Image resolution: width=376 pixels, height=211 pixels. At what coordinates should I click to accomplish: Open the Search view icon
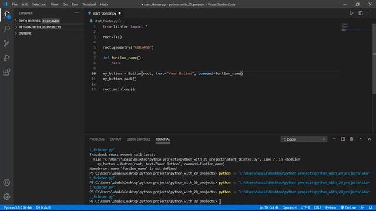6,29
